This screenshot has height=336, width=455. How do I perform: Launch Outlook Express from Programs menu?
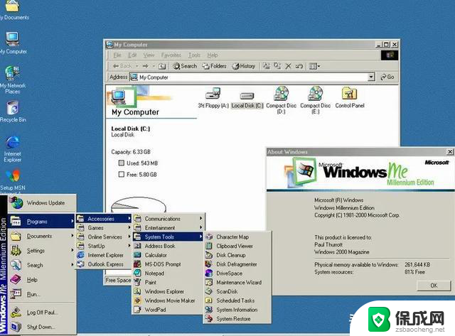[104, 264]
